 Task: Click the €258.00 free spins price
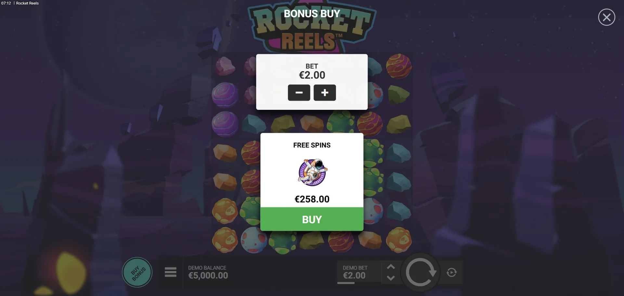[x=312, y=199]
